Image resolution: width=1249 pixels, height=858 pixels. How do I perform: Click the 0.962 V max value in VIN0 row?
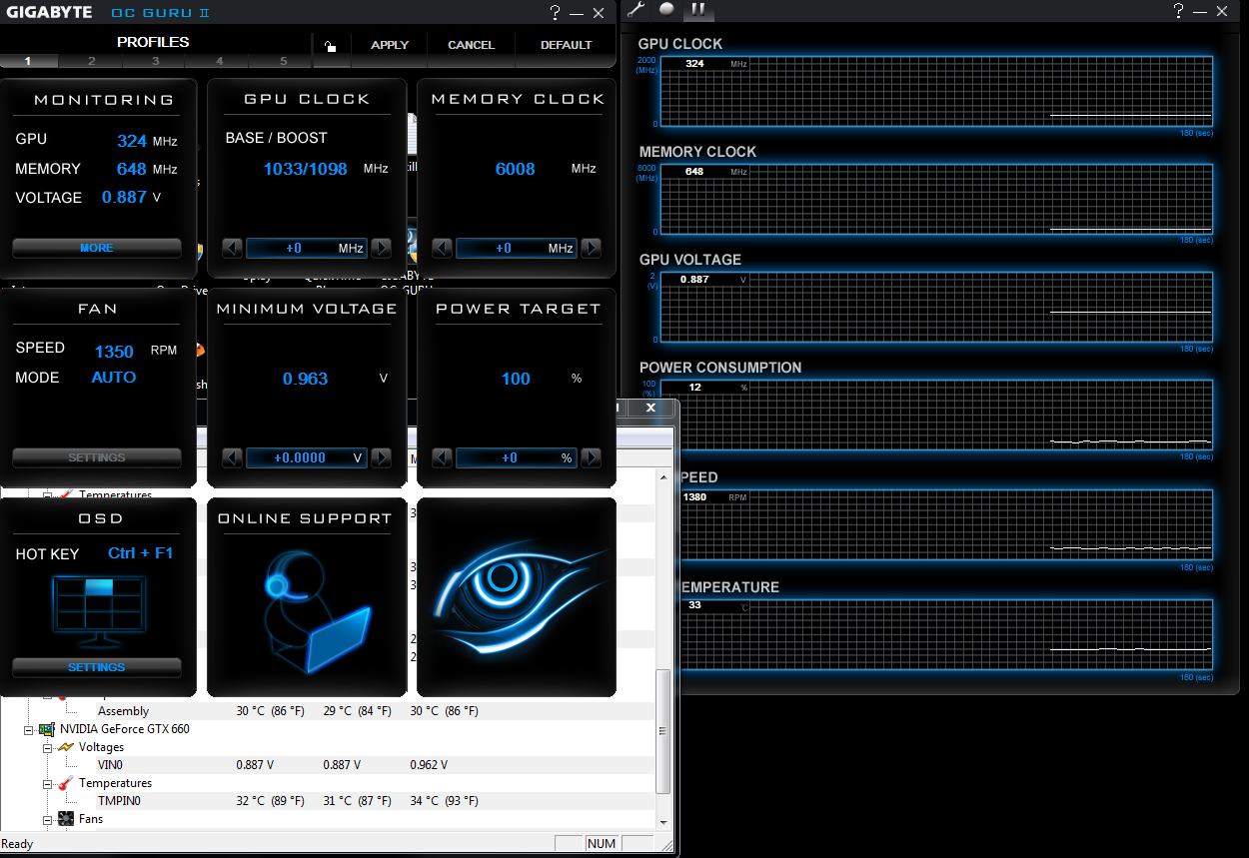point(429,765)
